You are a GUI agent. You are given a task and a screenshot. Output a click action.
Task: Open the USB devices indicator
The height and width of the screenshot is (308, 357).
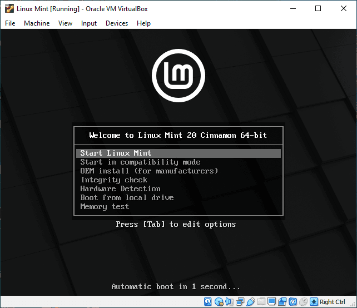tap(250, 302)
